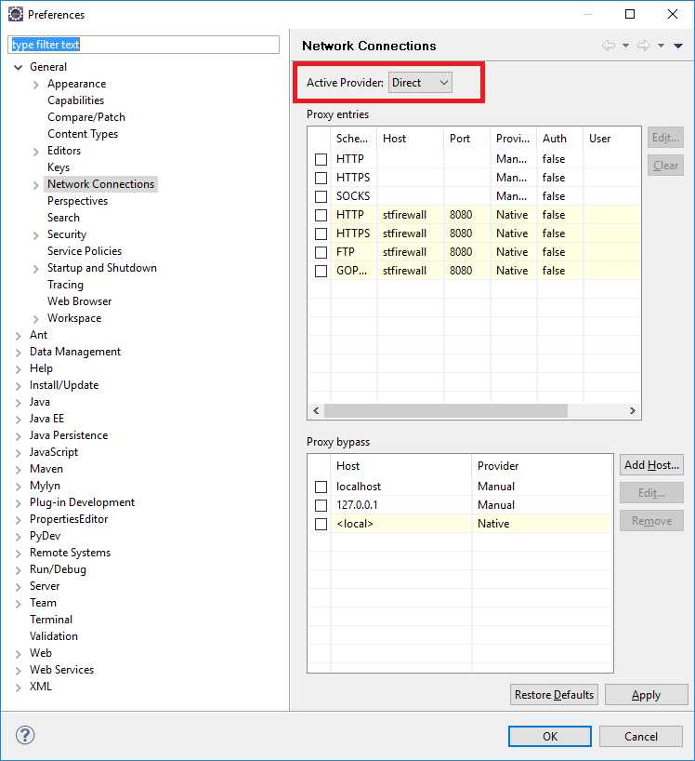Click the type filter text field

pyautogui.click(x=143, y=45)
